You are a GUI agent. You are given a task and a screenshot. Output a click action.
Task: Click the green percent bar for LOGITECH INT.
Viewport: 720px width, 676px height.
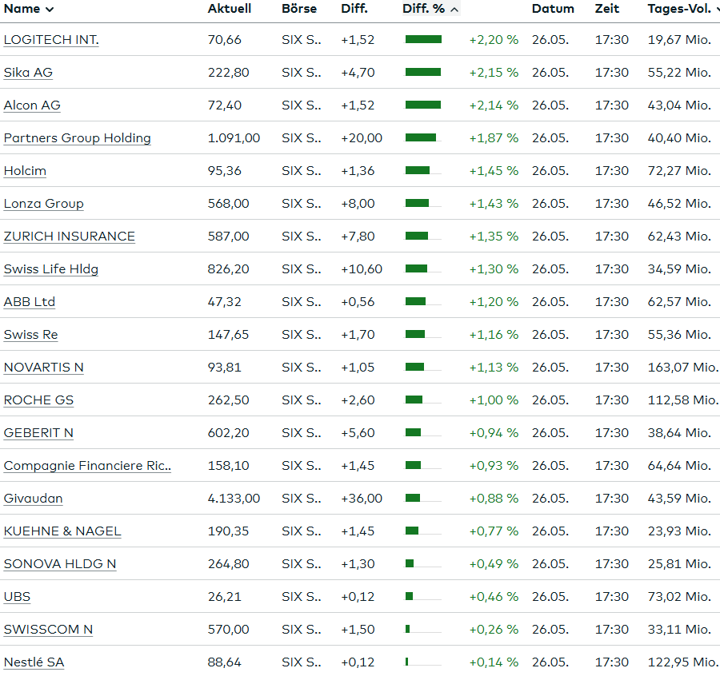pos(423,39)
